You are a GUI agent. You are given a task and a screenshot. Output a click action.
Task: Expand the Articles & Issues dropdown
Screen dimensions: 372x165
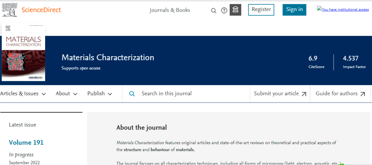pyautogui.click(x=23, y=94)
